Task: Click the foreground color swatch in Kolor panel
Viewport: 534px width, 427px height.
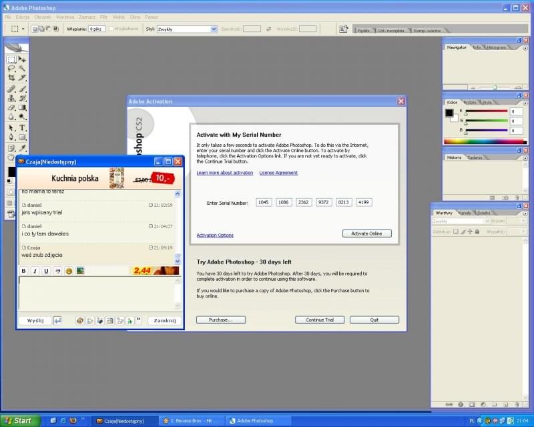Action: point(449,113)
